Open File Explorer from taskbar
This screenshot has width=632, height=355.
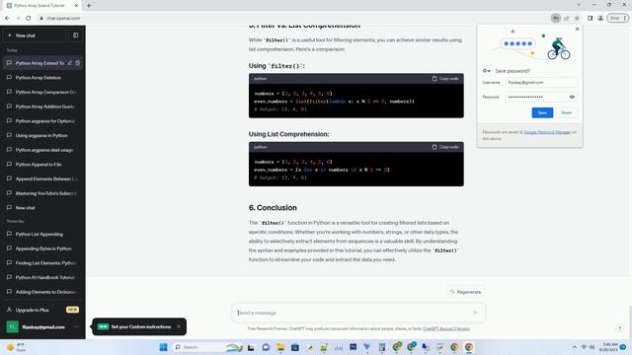coord(280,347)
